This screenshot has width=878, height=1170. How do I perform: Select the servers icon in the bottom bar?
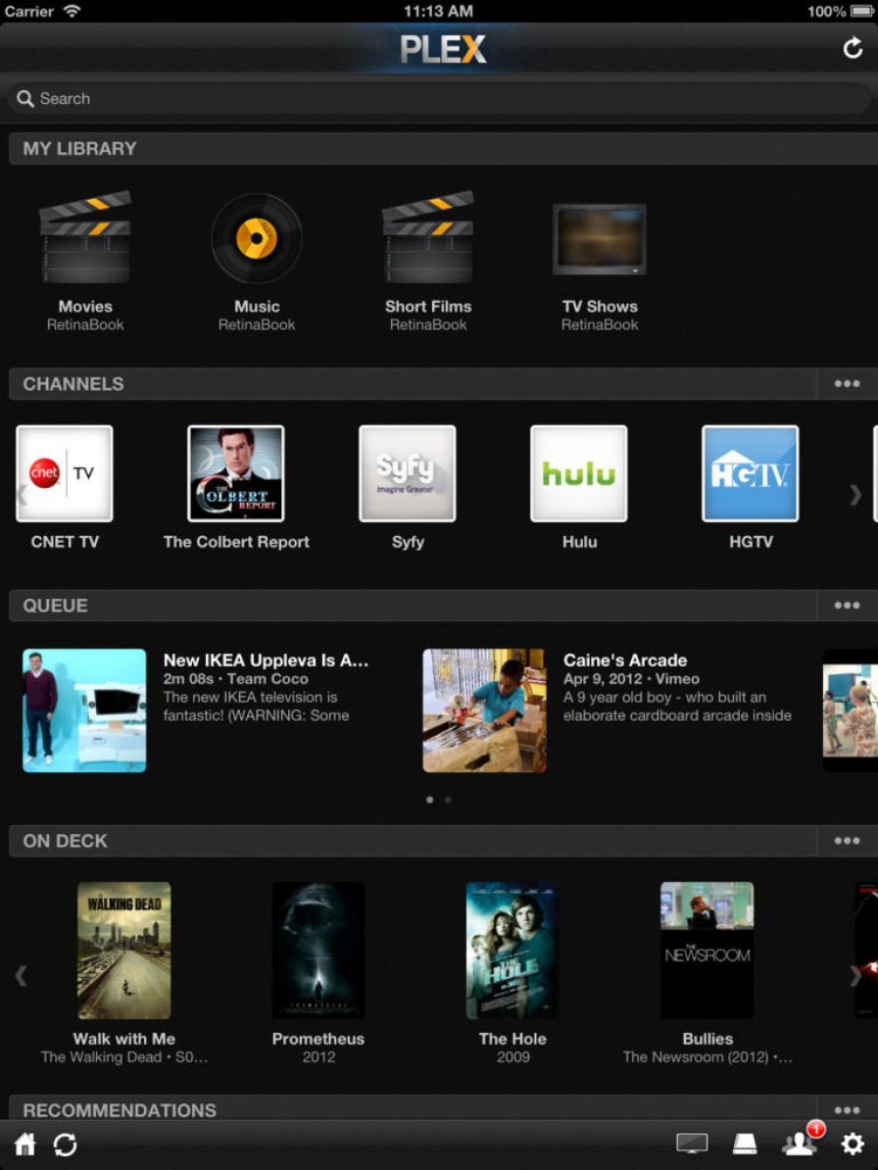pyautogui.click(x=745, y=1144)
